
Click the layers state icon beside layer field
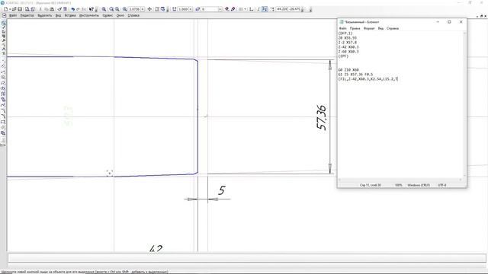coord(197,9)
